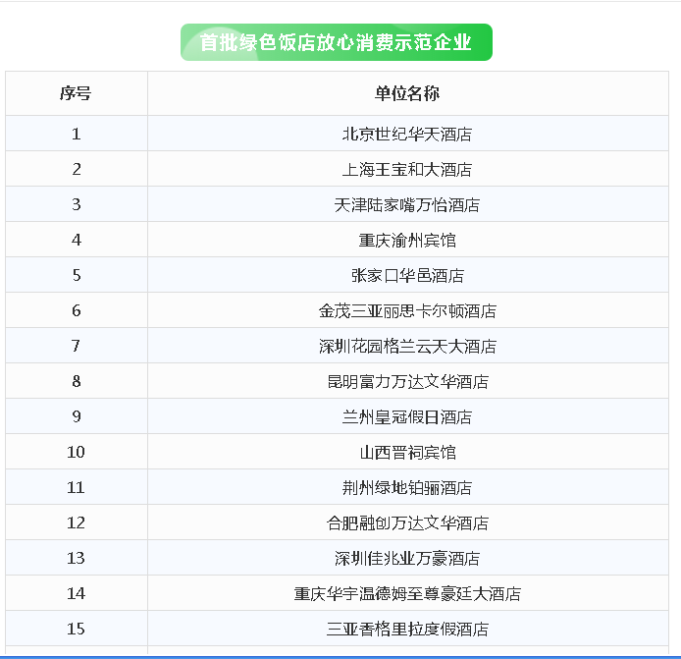The width and height of the screenshot is (681, 659).
Task: Click serial number 3 in 天津陆家嘴万怡酒店 row
Action: point(76,204)
